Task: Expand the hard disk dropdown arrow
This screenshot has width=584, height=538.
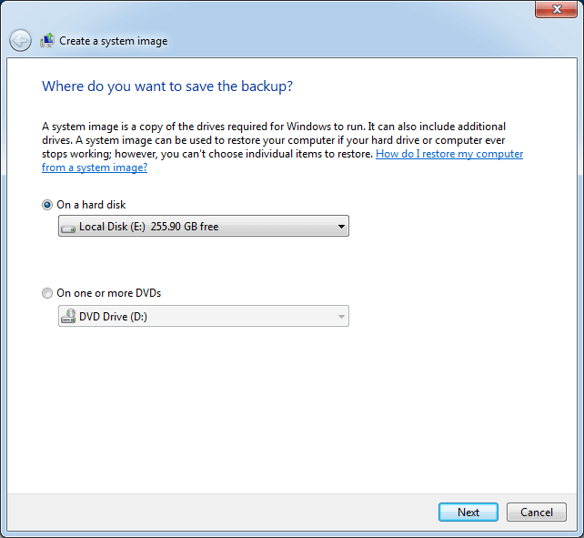Action: click(341, 227)
